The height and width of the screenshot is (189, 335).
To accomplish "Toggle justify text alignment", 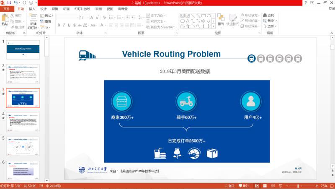I will coord(127,25).
